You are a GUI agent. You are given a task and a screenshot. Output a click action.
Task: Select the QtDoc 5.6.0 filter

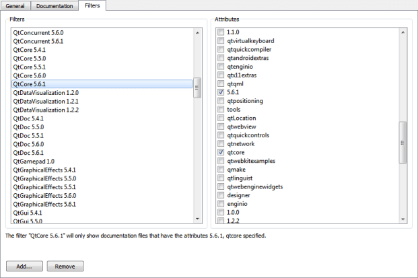coord(102,144)
